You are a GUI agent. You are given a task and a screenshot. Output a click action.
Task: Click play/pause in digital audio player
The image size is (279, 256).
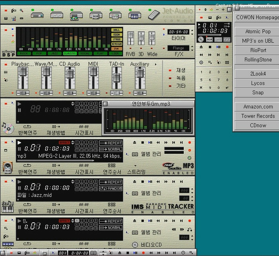tap(150, 142)
